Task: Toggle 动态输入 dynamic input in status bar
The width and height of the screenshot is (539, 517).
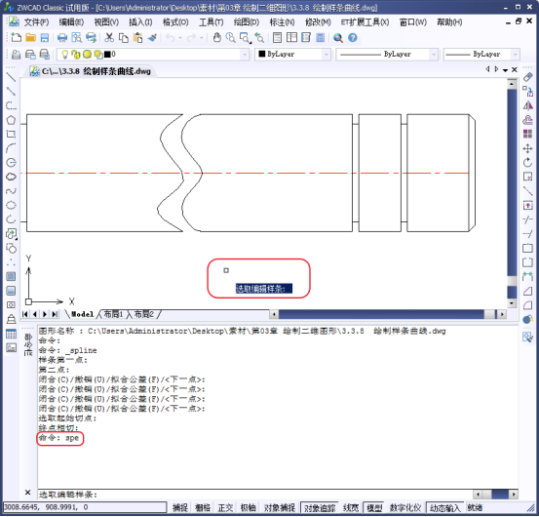Action: 444,507
